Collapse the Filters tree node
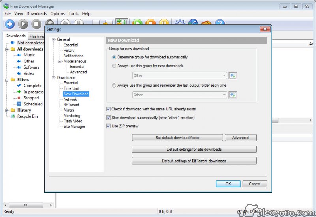 point(7,80)
